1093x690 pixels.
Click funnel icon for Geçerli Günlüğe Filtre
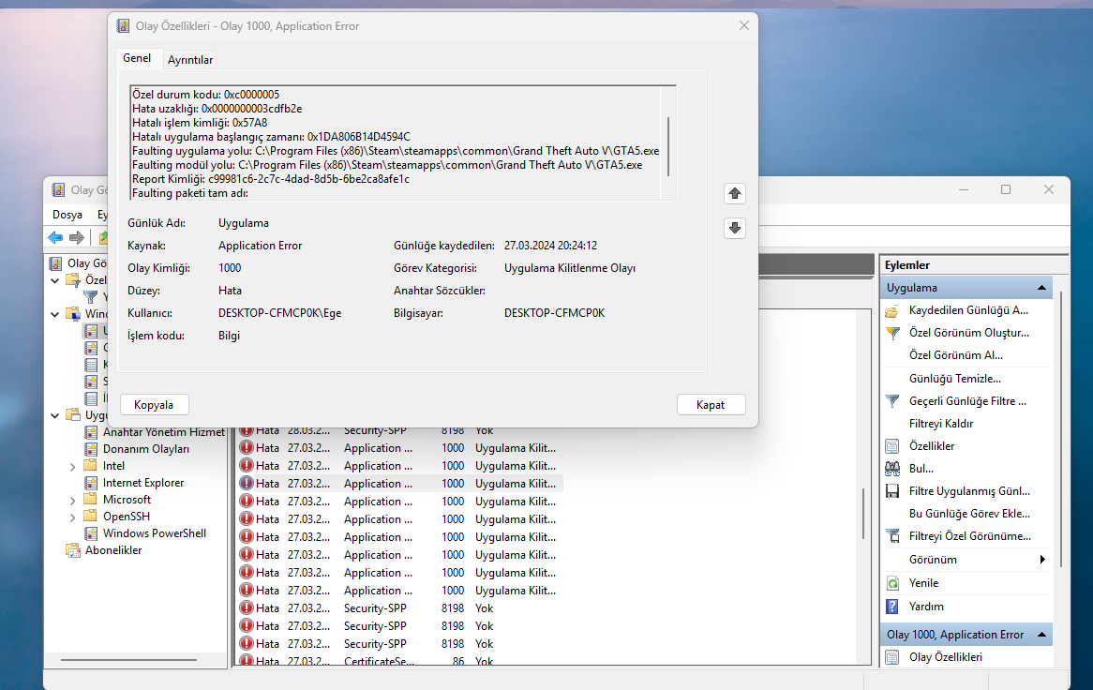[892, 401]
